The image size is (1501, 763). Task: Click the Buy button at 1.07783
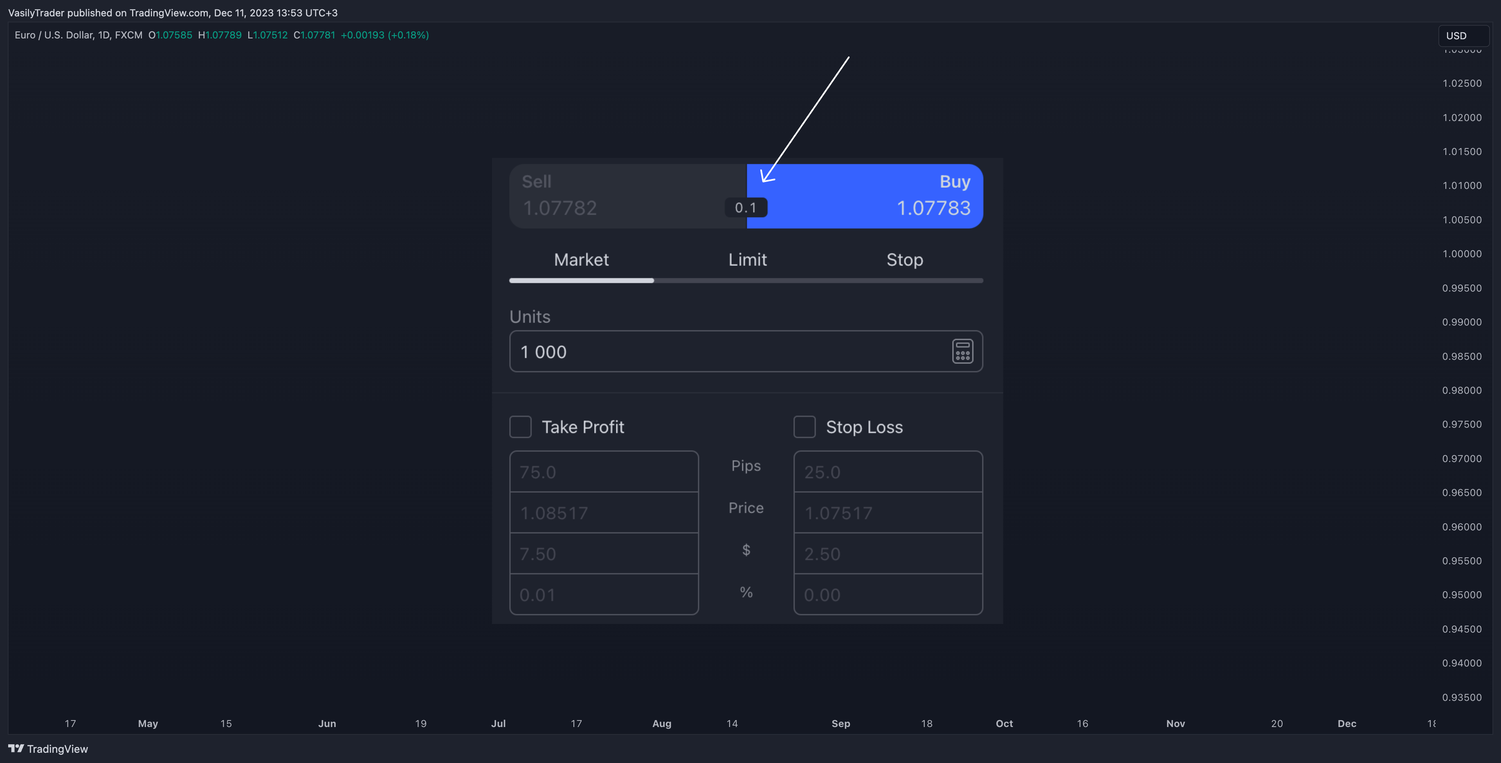pyautogui.click(x=865, y=196)
